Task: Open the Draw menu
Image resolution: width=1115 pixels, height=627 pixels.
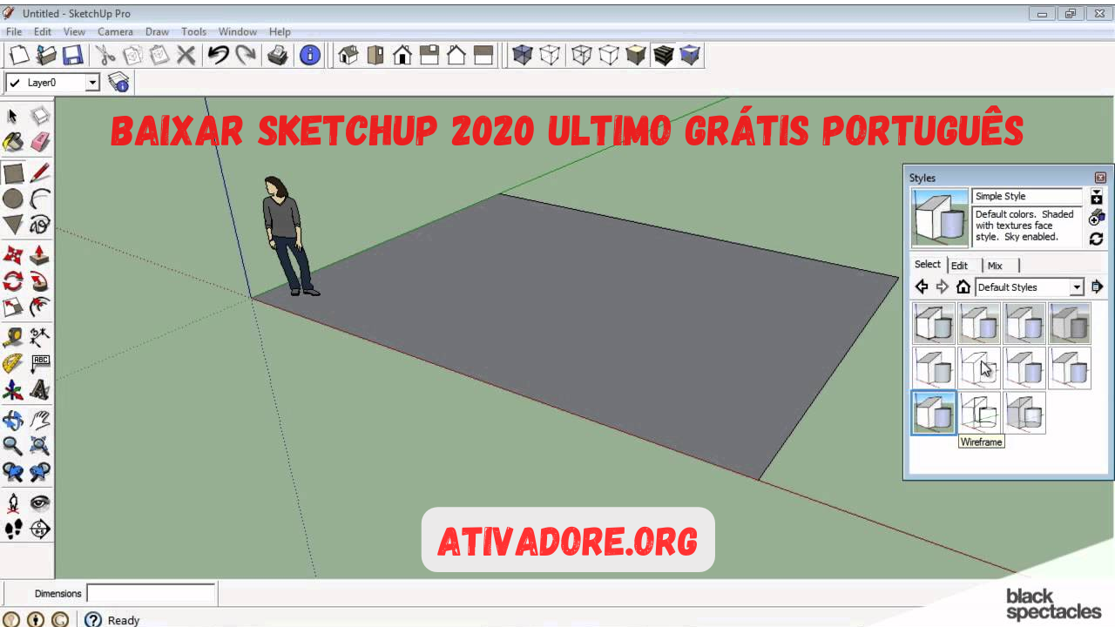Action: [158, 32]
